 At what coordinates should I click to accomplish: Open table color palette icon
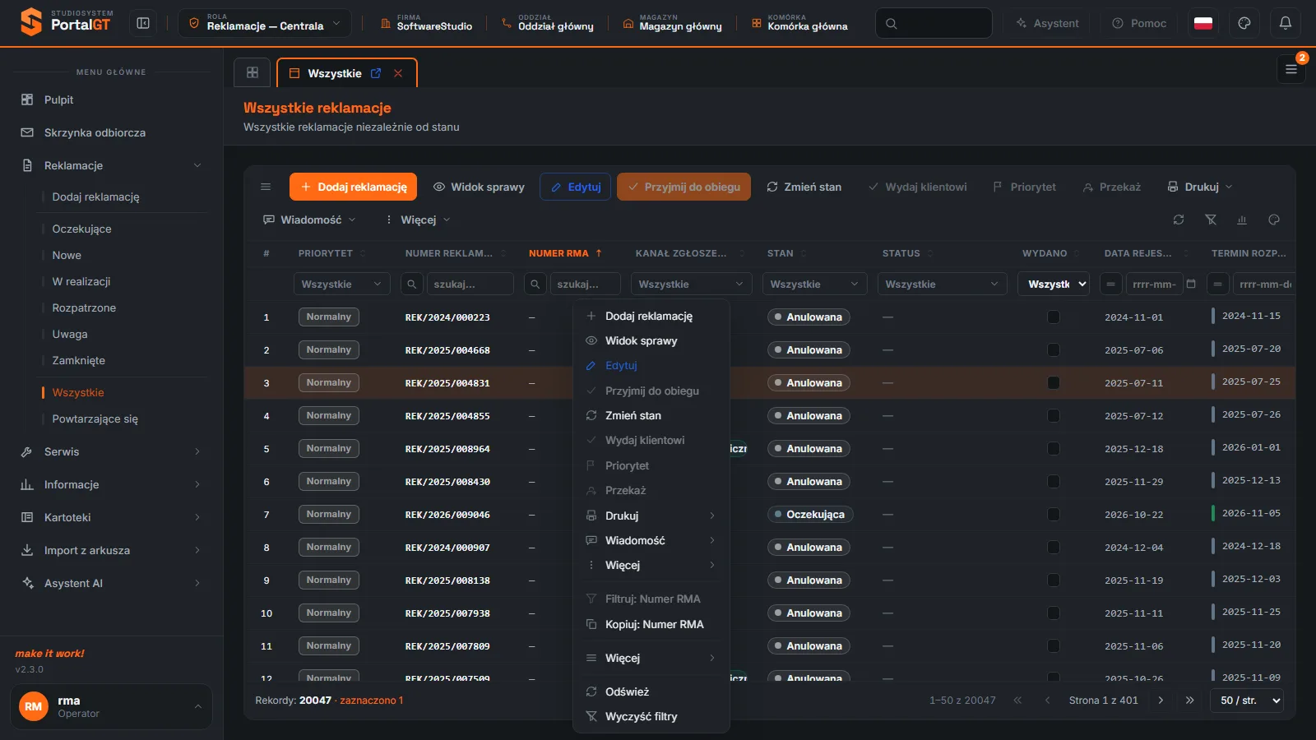[1274, 220]
